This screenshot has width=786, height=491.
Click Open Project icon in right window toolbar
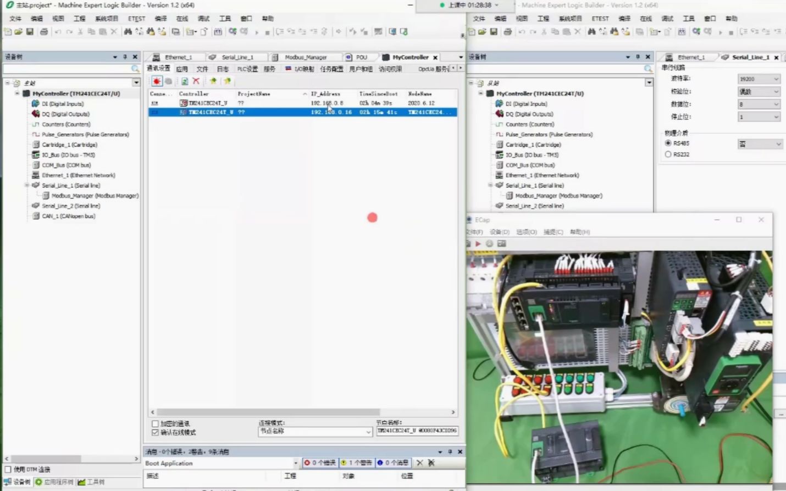click(483, 32)
